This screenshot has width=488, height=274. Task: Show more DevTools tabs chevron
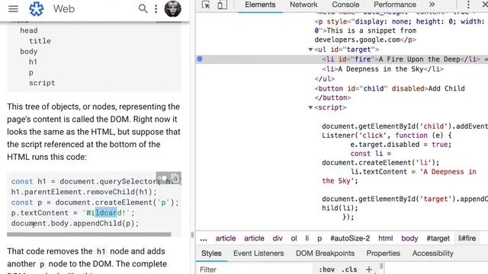tap(432, 5)
